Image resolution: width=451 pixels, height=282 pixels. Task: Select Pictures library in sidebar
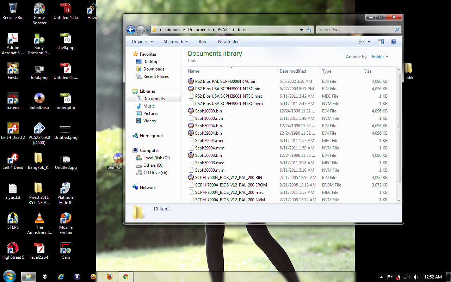(x=150, y=114)
